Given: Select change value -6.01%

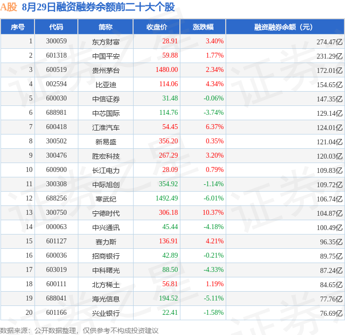Looking at the screenshot, I should coord(213,198).
